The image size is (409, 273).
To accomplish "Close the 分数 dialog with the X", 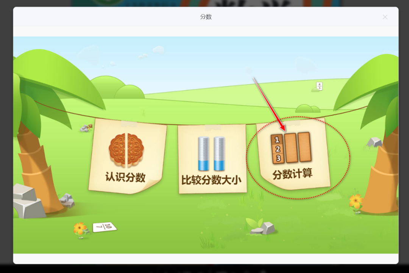I will coord(385,17).
